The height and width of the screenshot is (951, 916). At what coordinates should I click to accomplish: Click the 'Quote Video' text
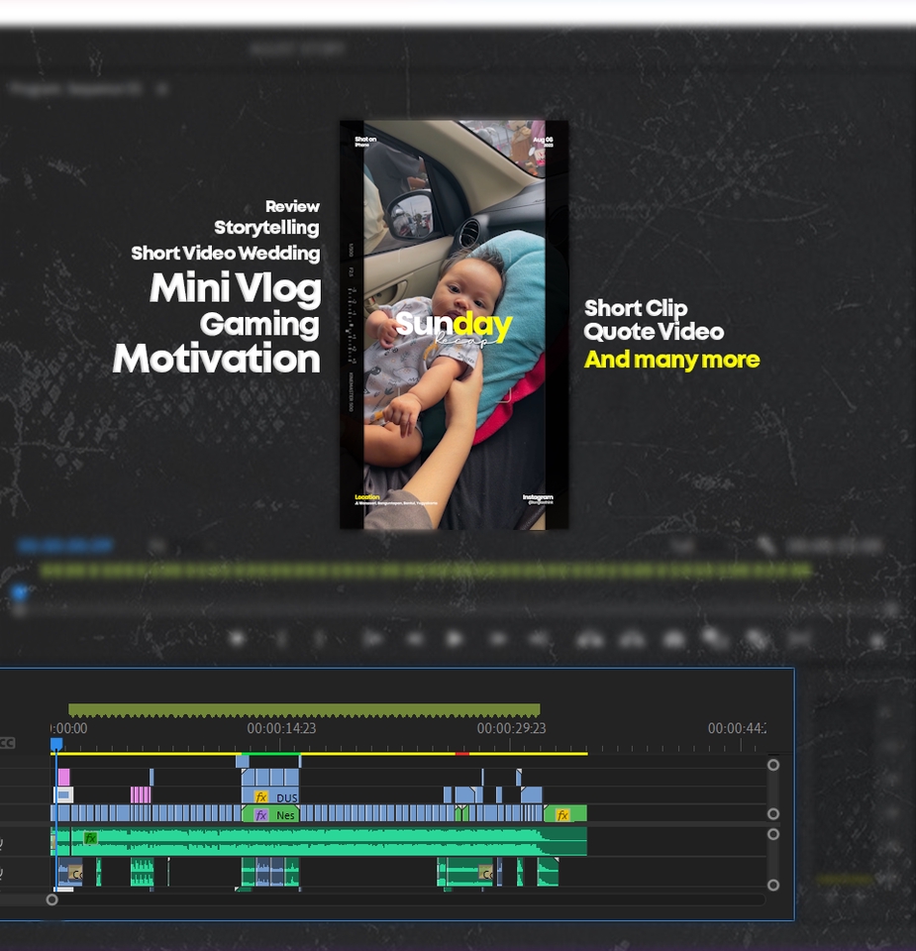click(655, 331)
